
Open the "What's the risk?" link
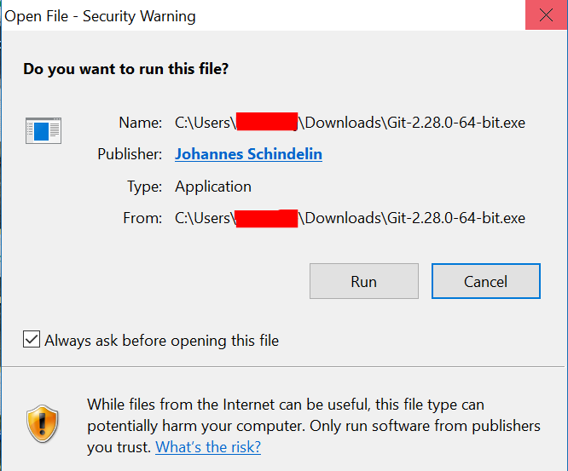(208, 446)
